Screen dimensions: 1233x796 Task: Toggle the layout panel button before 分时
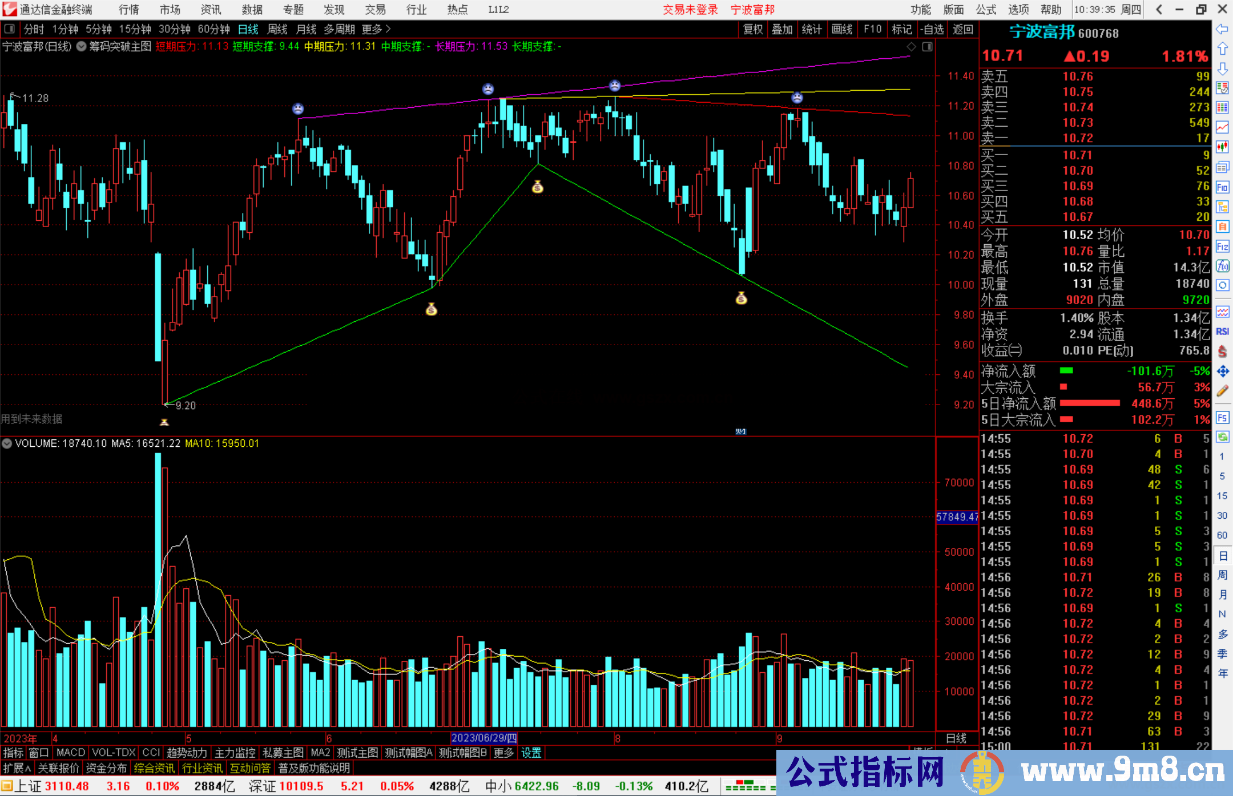click(x=9, y=29)
